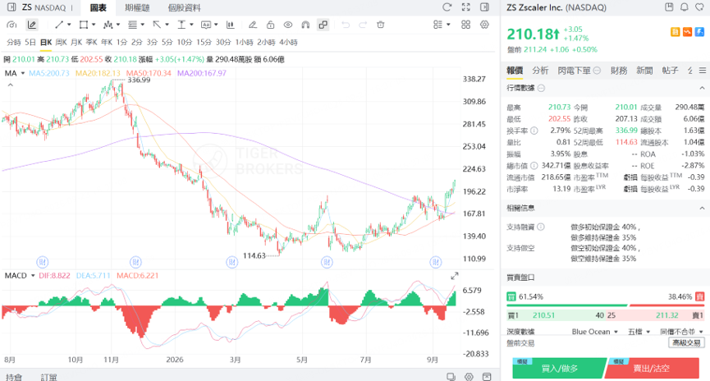This screenshot has width=710, height=381.
Task: Add ZS to favorites heart icon
Action: (x=700, y=7)
